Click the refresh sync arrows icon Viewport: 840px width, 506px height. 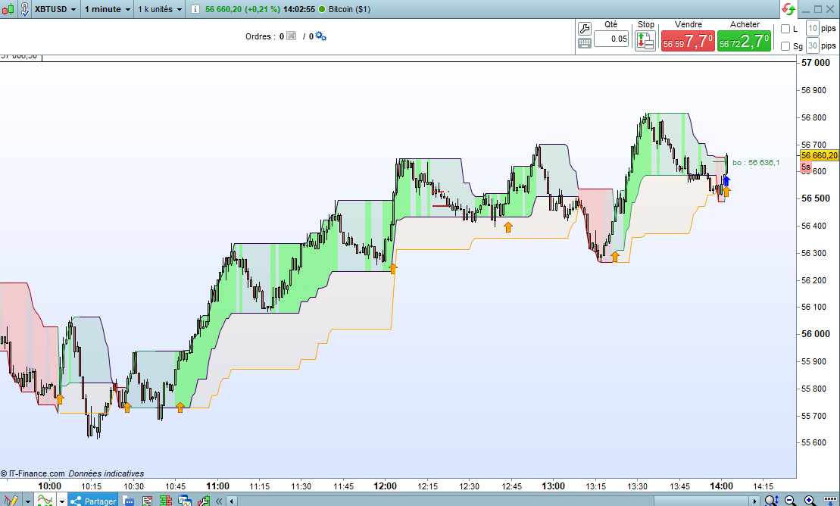pyautogui.click(x=788, y=9)
